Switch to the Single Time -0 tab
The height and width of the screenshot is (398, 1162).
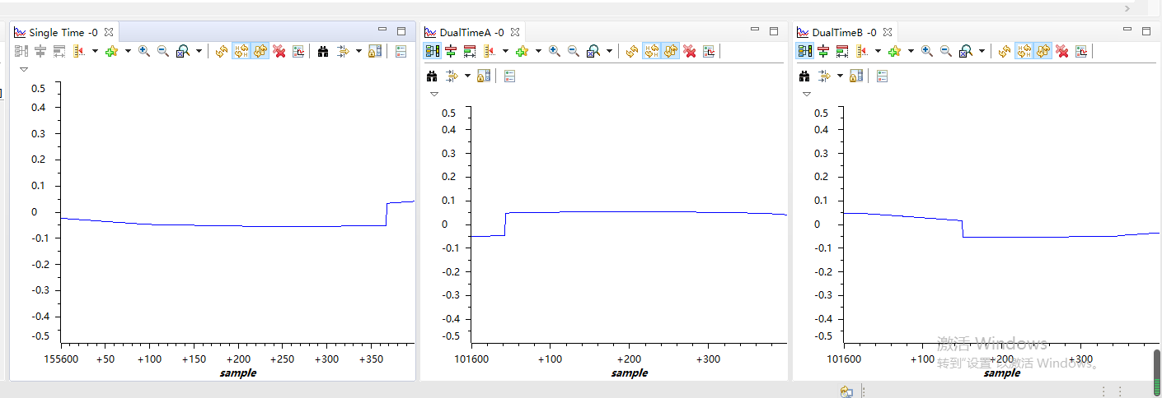(x=63, y=32)
